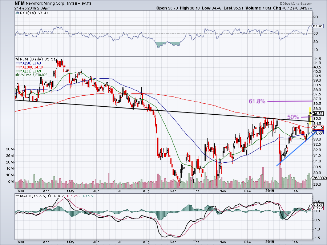Click the Aug label under the volume bars
327x245 pixels.
[146, 191]
